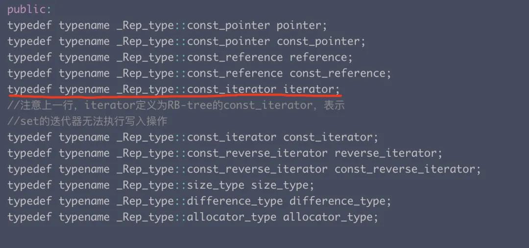Image resolution: width=529 pixels, height=248 pixels.
Task: Click the trailing "const_iterator;" below the comments
Action: pyautogui.click(x=331, y=137)
